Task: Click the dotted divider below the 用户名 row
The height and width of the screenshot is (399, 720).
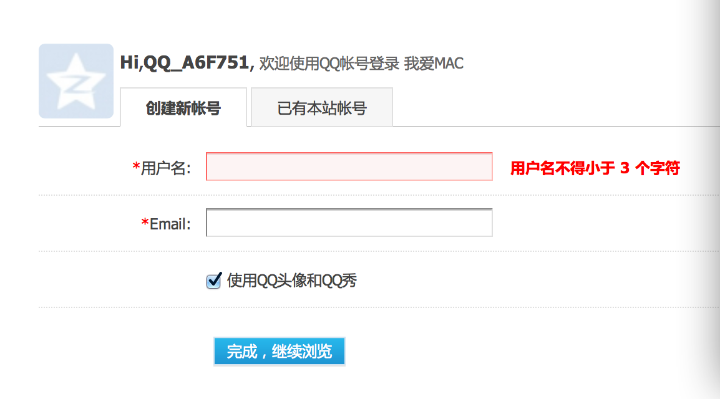Action: pyautogui.click(x=374, y=195)
